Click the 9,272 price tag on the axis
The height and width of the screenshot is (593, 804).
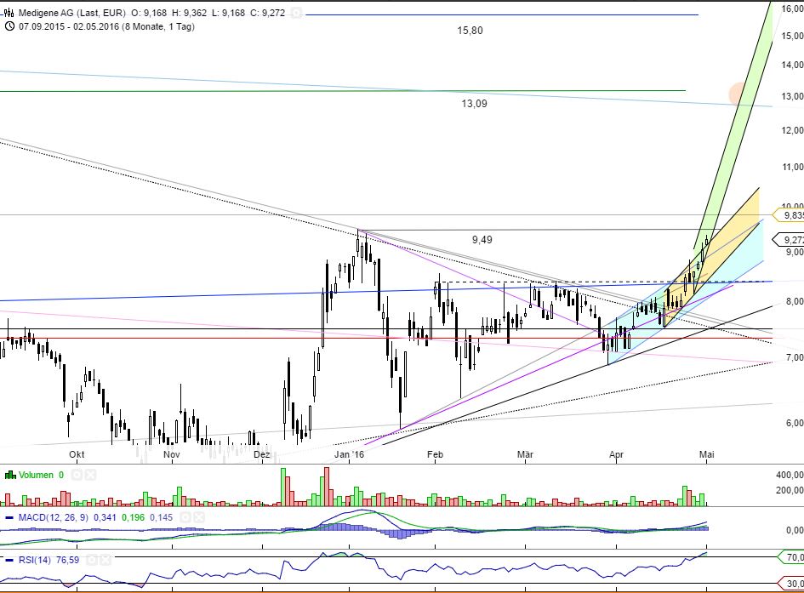pos(790,240)
